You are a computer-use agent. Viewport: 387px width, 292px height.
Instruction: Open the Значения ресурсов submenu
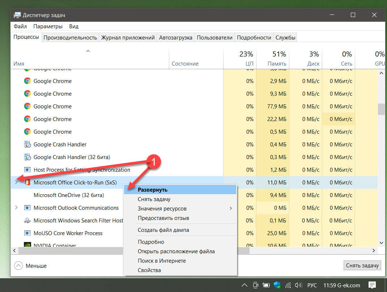(x=180, y=208)
